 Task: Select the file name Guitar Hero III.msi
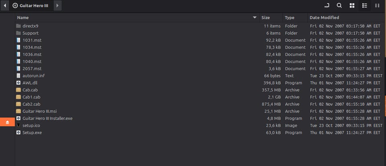(40, 111)
